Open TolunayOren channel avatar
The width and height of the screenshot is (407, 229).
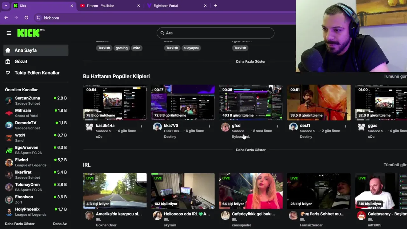[9, 187]
